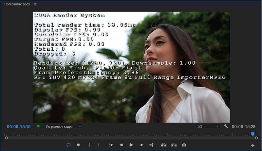Click the right zoom scroll bar handle
Image resolution: width=262 pixels, height=151 pixels.
tap(256, 138)
